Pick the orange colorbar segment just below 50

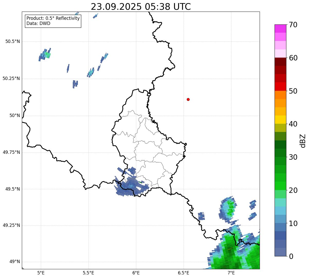(280, 95)
